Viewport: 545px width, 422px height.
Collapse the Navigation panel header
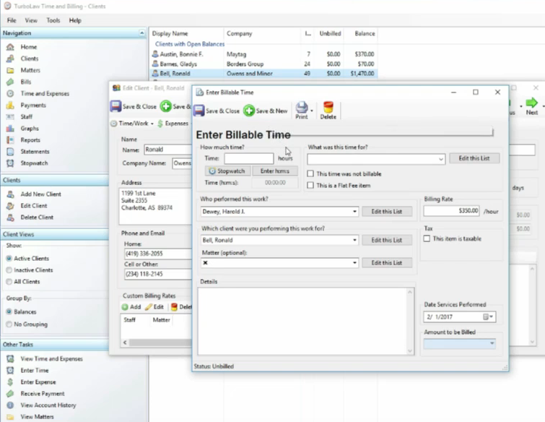pyautogui.click(x=141, y=33)
